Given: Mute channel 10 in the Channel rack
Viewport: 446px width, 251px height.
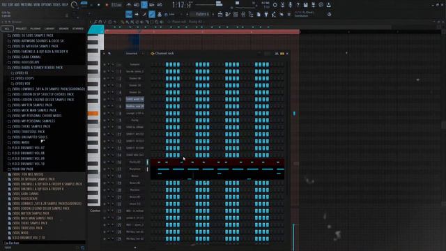Looking at the screenshot, I should click(105, 127).
